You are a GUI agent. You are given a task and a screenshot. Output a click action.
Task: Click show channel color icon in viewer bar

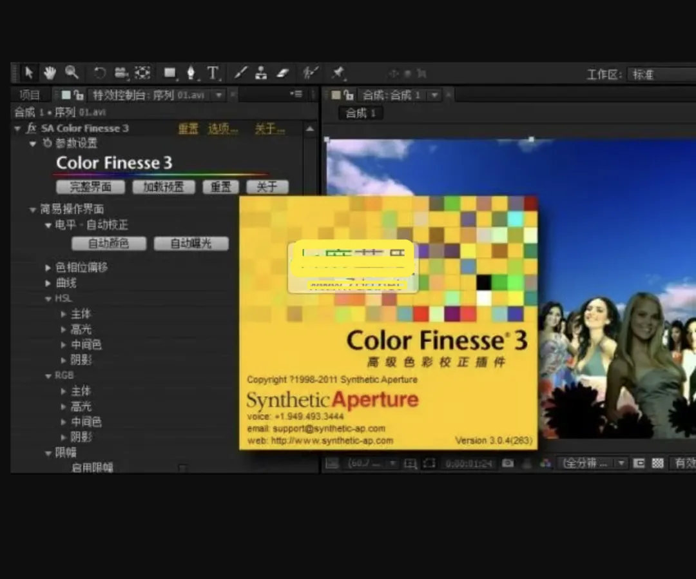pyautogui.click(x=545, y=464)
